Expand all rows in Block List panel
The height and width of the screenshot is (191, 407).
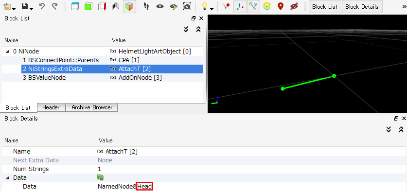tap(186, 29)
